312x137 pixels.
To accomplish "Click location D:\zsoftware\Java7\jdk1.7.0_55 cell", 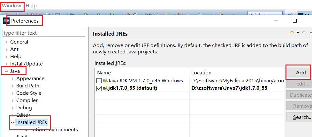I will click(x=229, y=88).
